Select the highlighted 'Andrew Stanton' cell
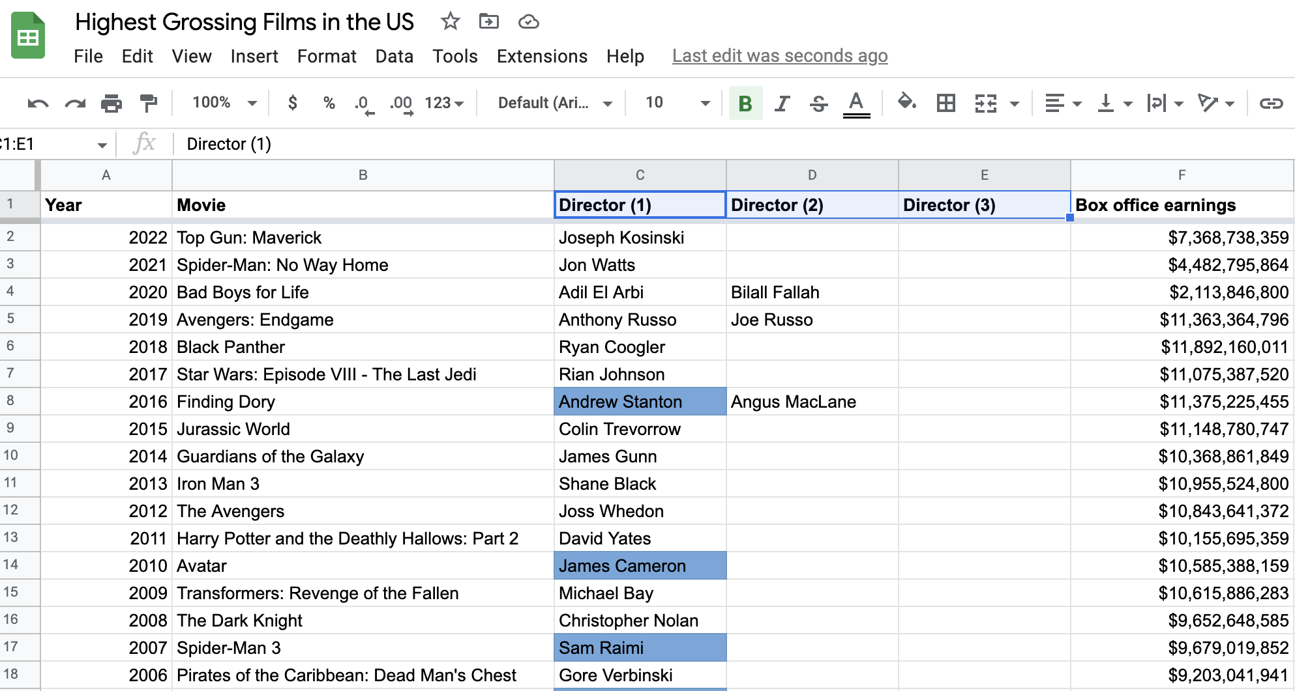Screen dimensions: 1295x691 pos(640,401)
